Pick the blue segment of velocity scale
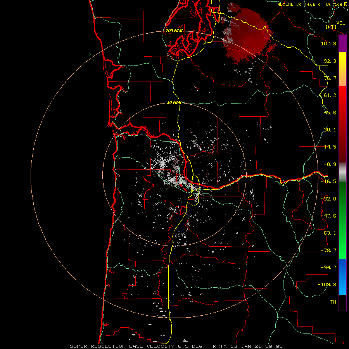Screen dimensions: 349x349 (x=342, y=276)
